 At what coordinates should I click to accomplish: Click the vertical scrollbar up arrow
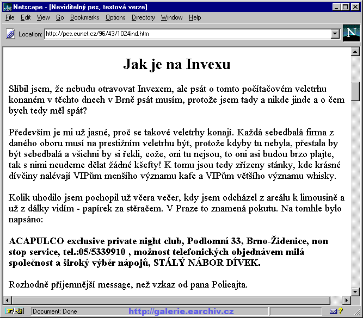[355, 52]
